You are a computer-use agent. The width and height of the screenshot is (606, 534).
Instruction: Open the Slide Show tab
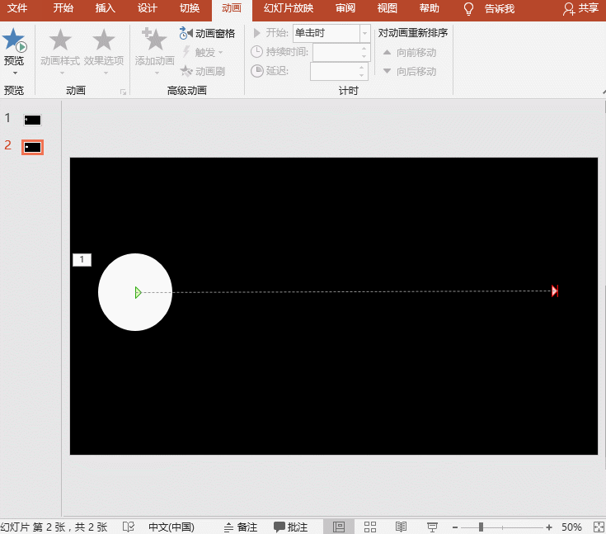(289, 8)
